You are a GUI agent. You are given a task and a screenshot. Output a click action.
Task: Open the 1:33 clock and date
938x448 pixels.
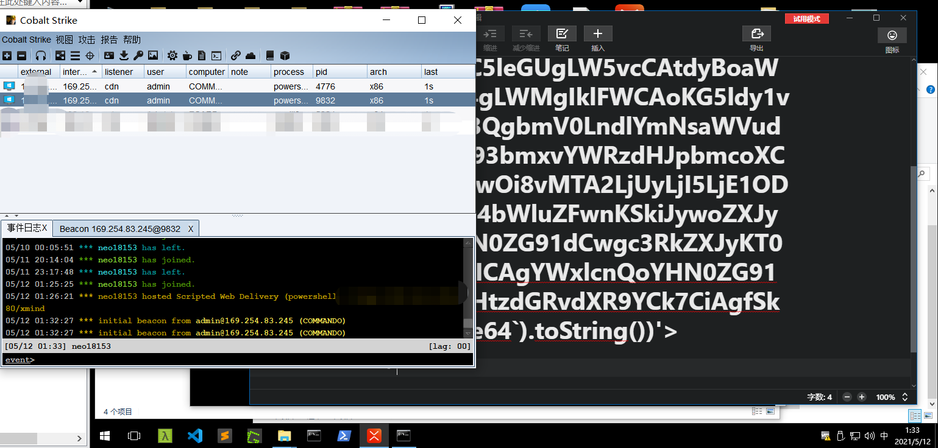(x=912, y=436)
